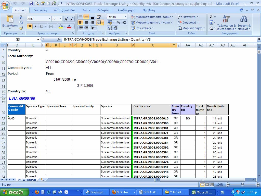Open the Γενική number format dropdown
This screenshot has width=261, height=196.
tap(125, 17)
